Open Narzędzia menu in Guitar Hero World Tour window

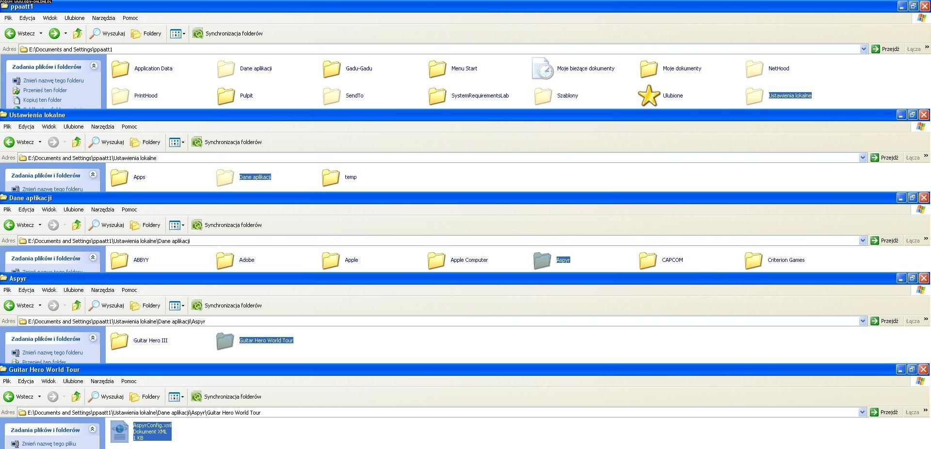pos(102,381)
